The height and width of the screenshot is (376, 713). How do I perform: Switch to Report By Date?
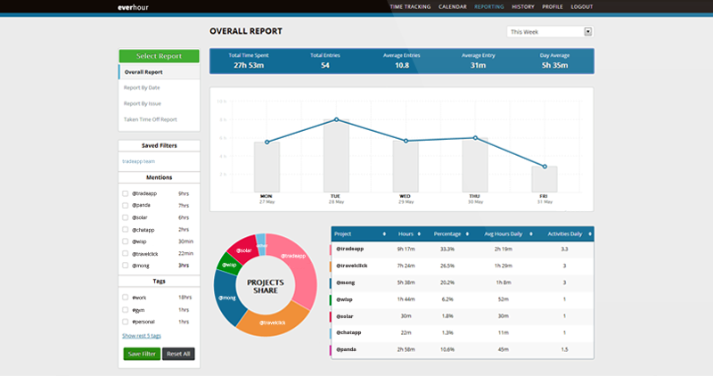coord(143,87)
